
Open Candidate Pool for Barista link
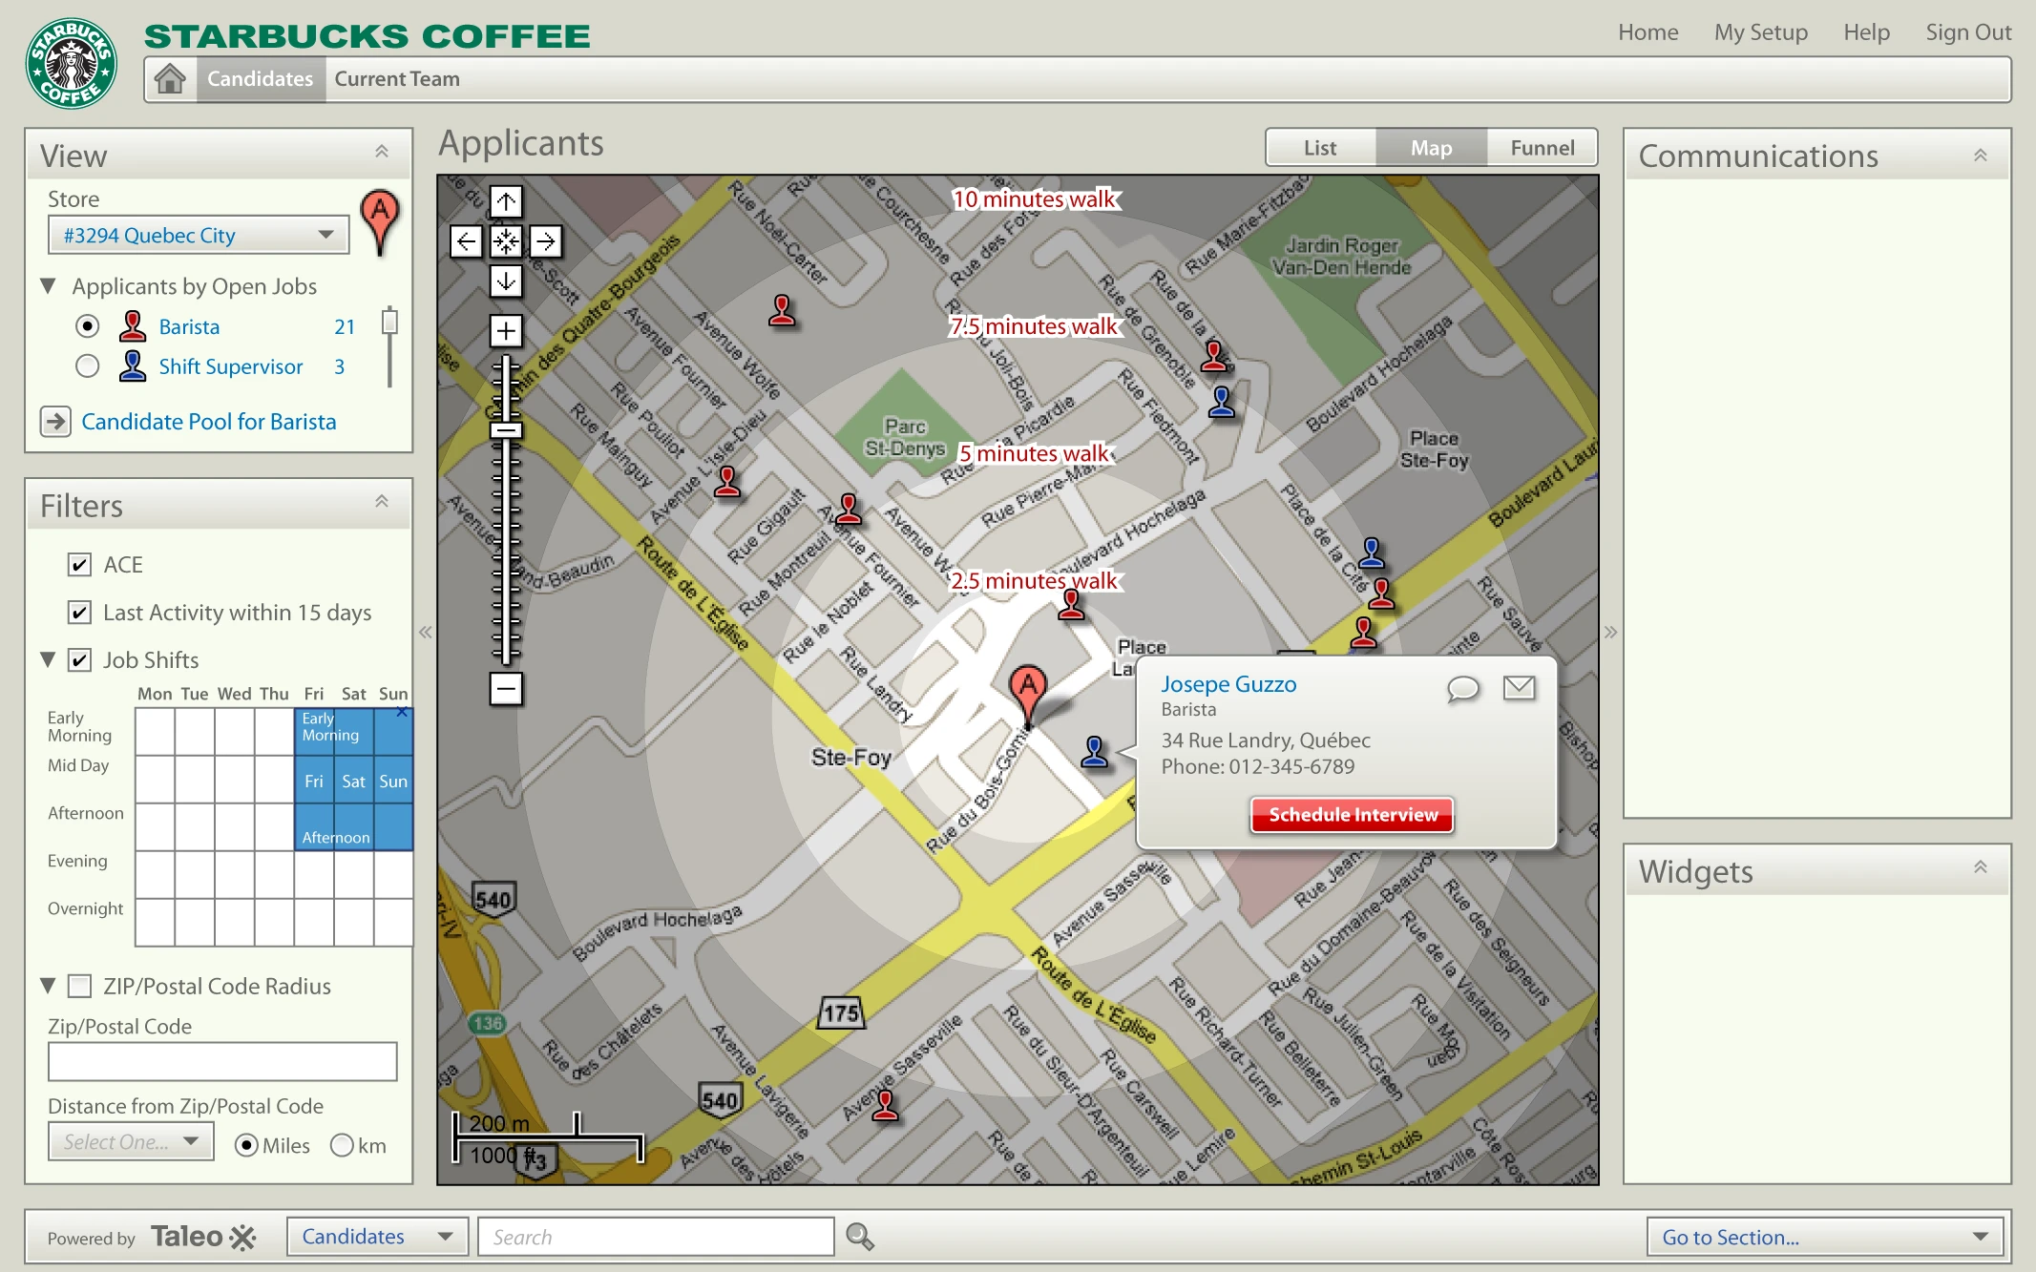(208, 422)
